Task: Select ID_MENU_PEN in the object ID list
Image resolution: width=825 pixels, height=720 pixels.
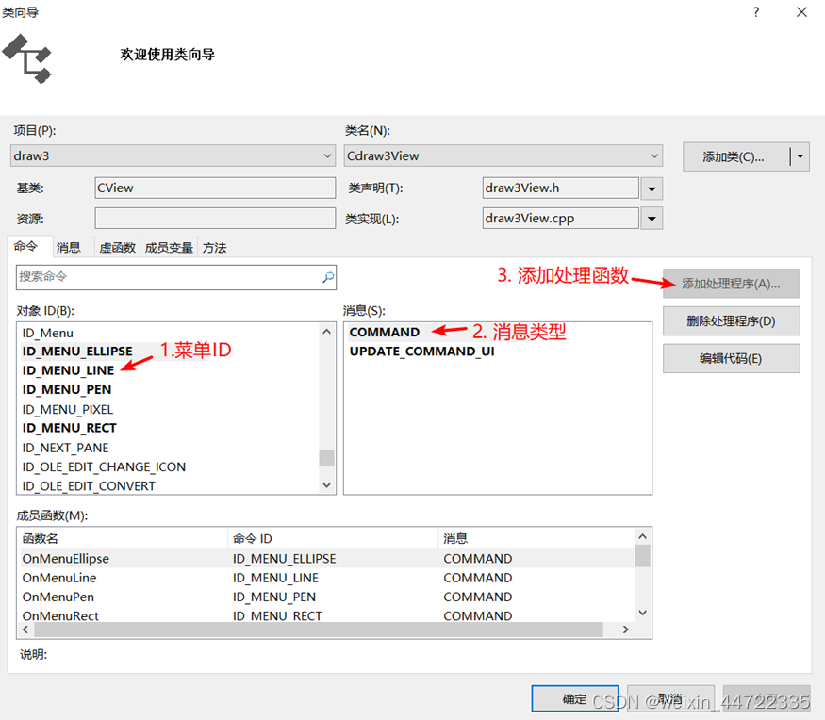Action: coord(66,389)
